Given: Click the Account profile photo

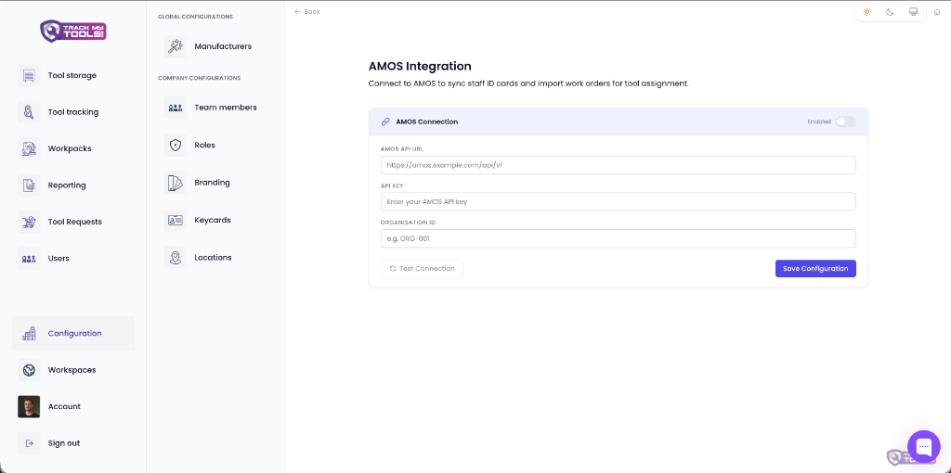Looking at the screenshot, I should [x=29, y=406].
